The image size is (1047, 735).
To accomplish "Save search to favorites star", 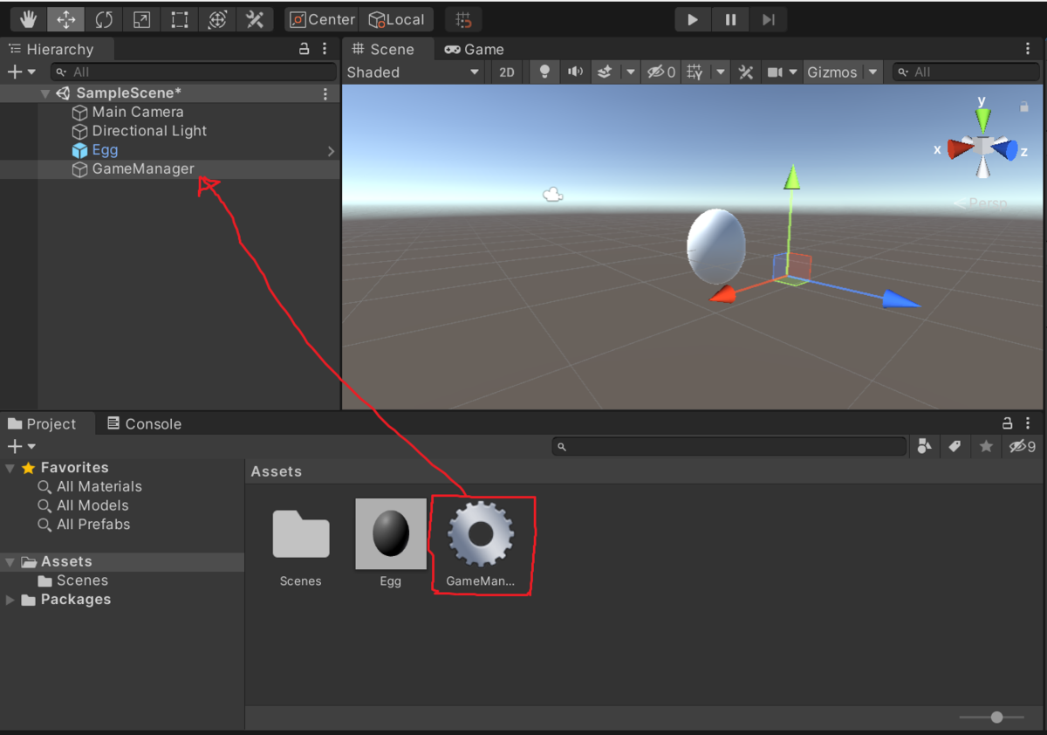I will pyautogui.click(x=986, y=446).
